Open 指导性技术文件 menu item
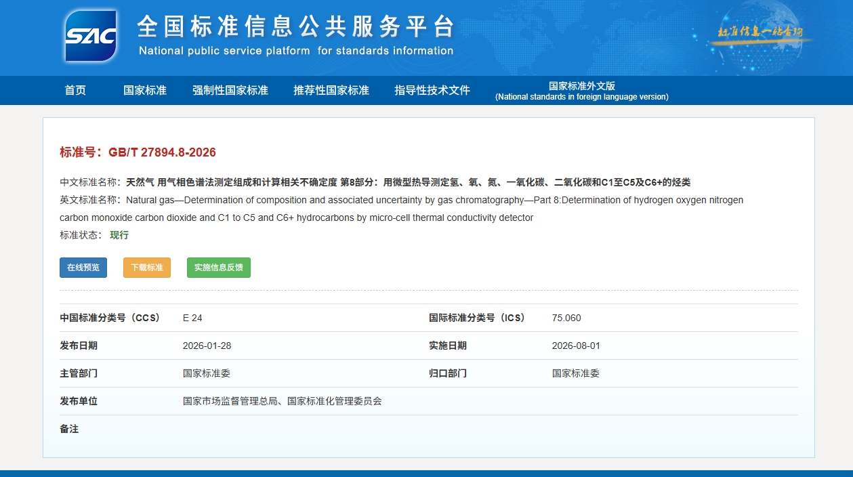This screenshot has width=853, height=477. point(432,91)
